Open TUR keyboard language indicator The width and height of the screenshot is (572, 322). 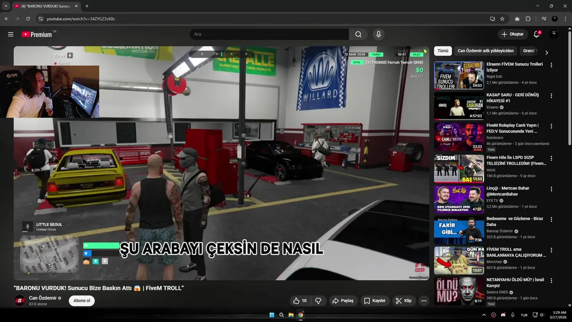click(x=524, y=315)
